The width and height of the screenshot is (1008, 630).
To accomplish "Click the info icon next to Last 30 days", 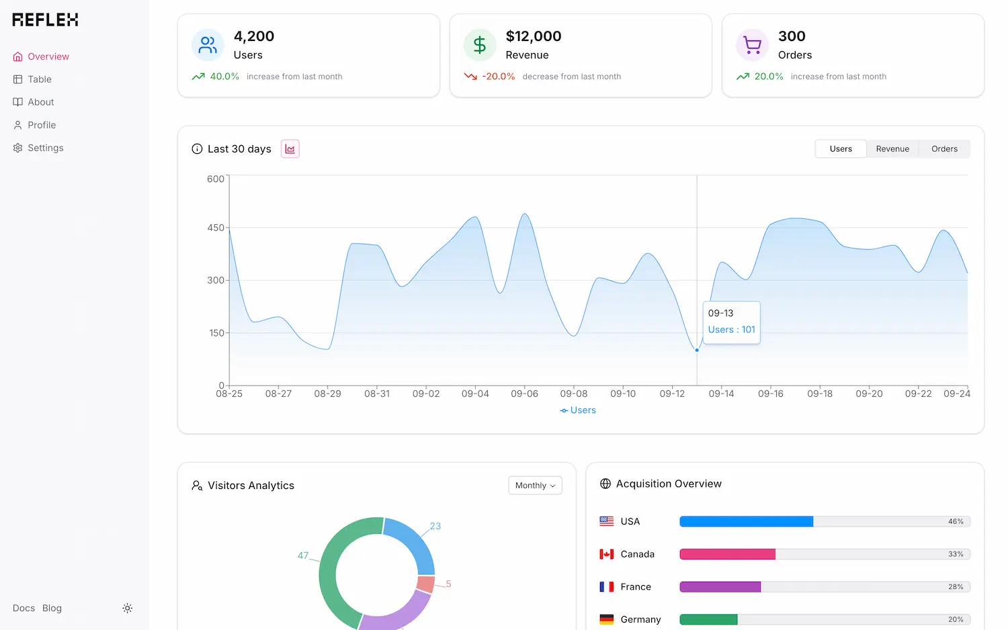I will [197, 148].
